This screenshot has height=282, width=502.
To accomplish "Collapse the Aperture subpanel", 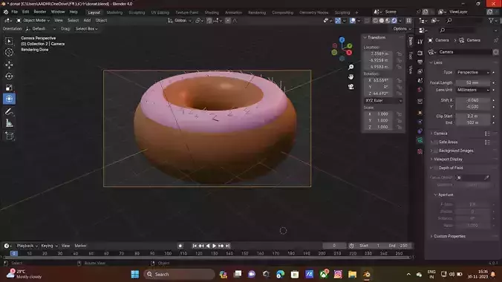I will coord(446,194).
